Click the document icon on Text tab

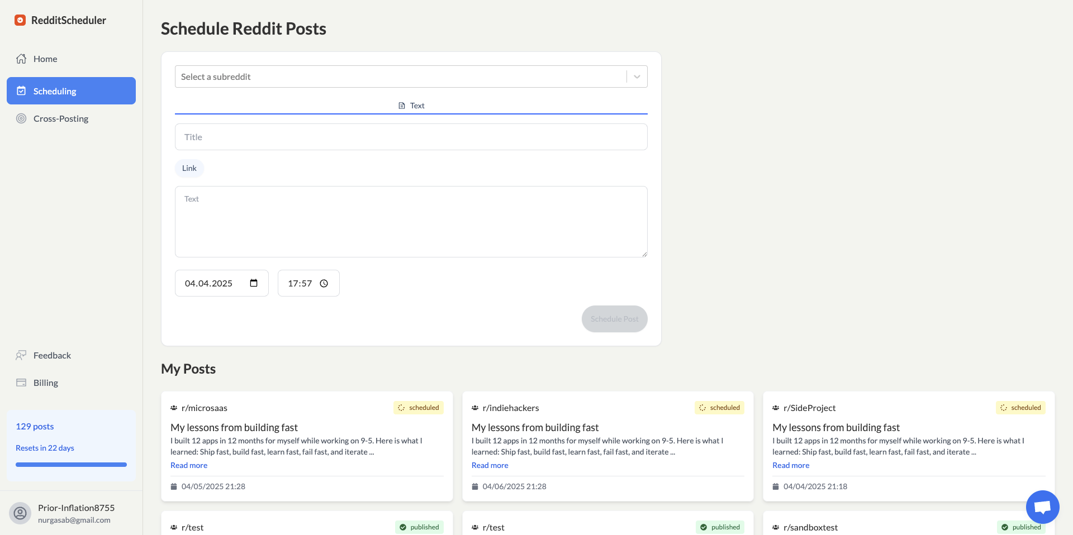402,106
